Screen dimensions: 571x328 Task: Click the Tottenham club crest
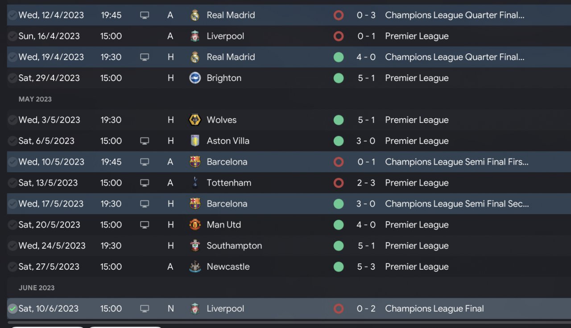pyautogui.click(x=195, y=182)
